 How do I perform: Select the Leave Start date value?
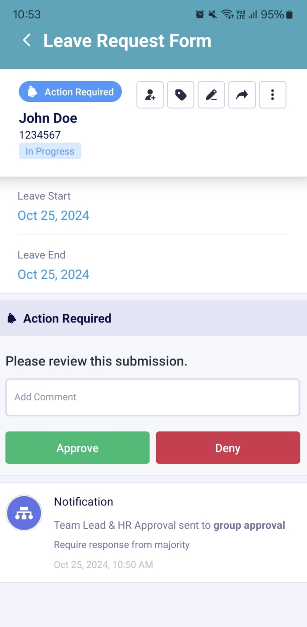point(54,215)
